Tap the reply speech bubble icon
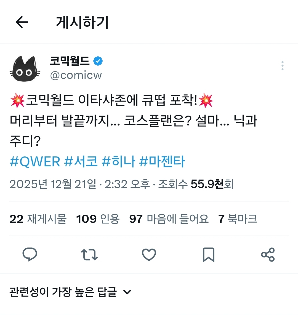Viewport: 298px width, 317px height. pyautogui.click(x=30, y=254)
